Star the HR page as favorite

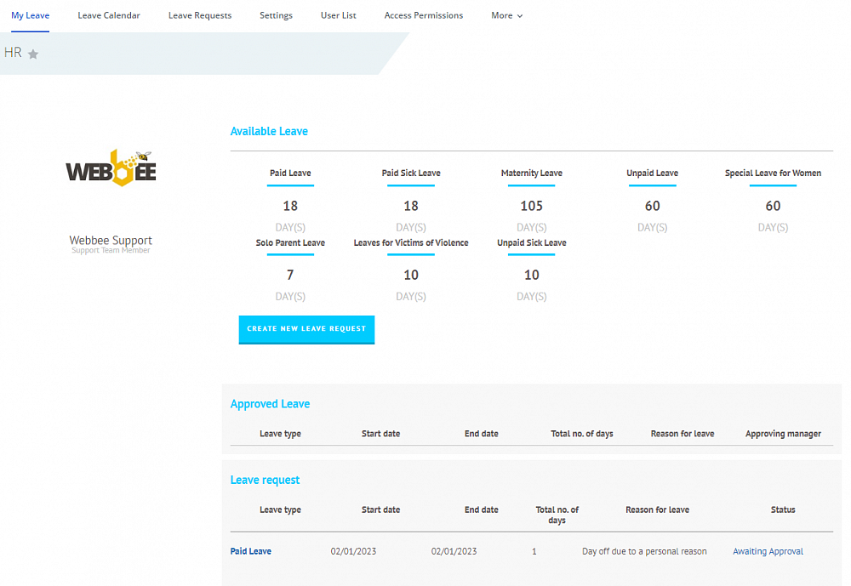pyautogui.click(x=32, y=53)
